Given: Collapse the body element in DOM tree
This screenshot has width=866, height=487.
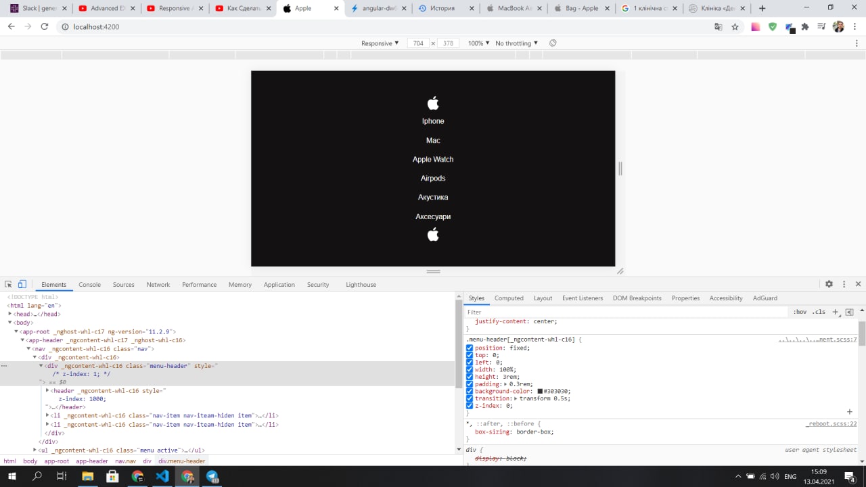Looking at the screenshot, I should click(x=10, y=323).
